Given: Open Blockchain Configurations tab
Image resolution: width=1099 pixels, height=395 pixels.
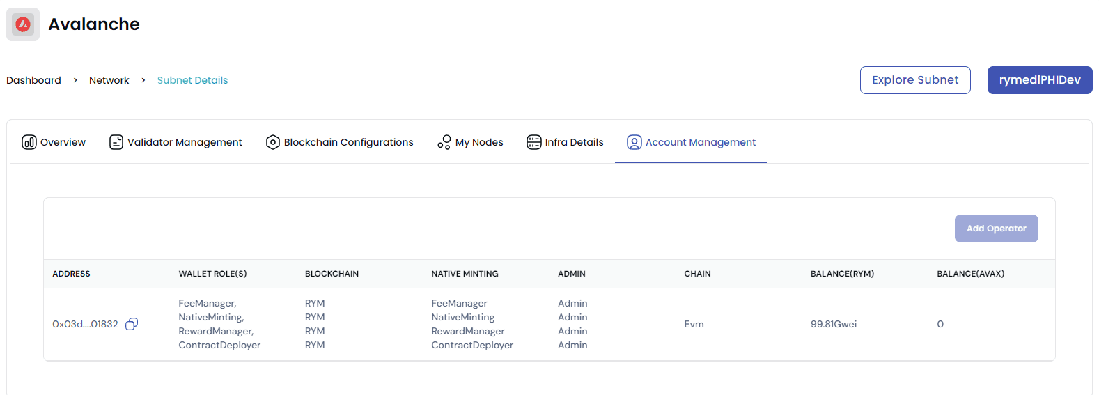Looking at the screenshot, I should [339, 142].
